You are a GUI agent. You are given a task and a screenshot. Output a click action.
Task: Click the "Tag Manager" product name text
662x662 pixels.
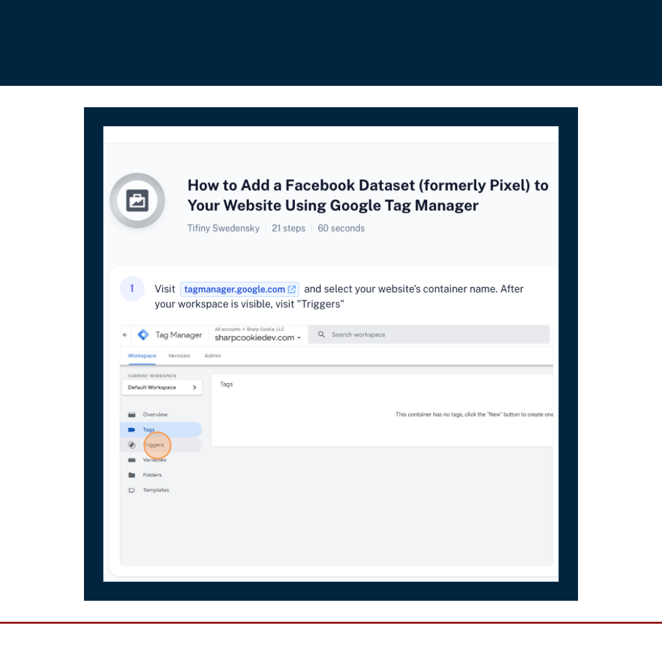(x=178, y=335)
